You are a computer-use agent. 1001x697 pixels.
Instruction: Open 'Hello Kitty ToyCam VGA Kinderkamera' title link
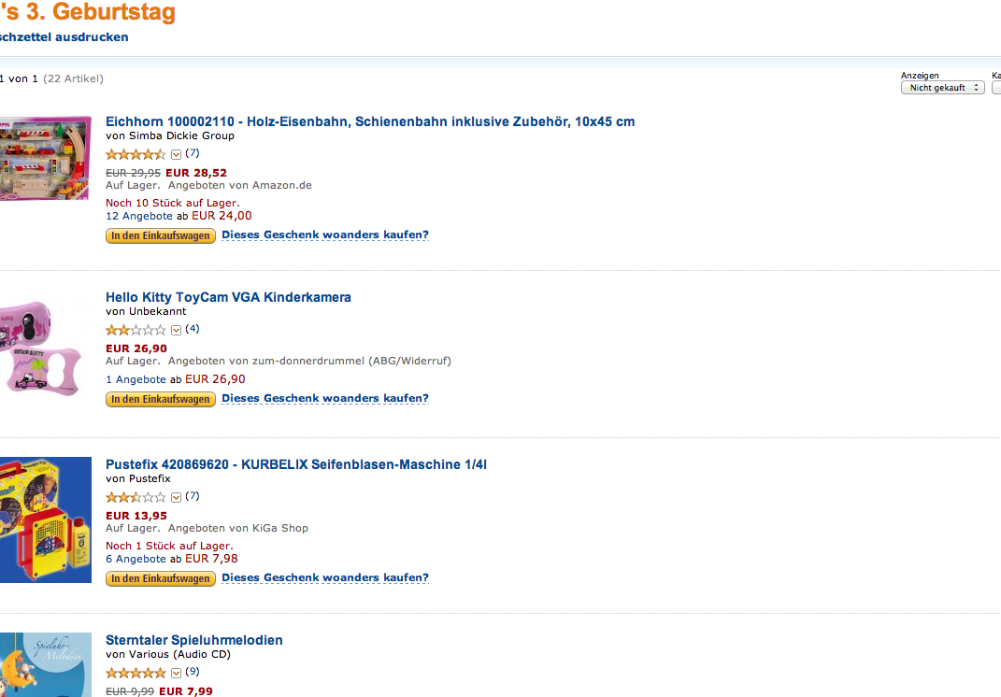[x=228, y=297]
